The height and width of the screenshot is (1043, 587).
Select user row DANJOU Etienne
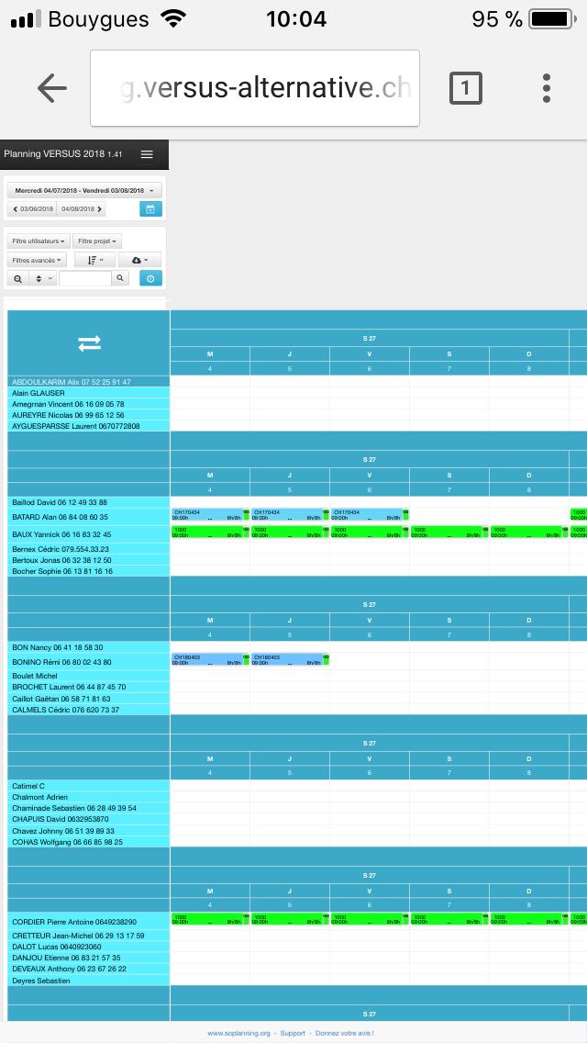tap(88, 958)
